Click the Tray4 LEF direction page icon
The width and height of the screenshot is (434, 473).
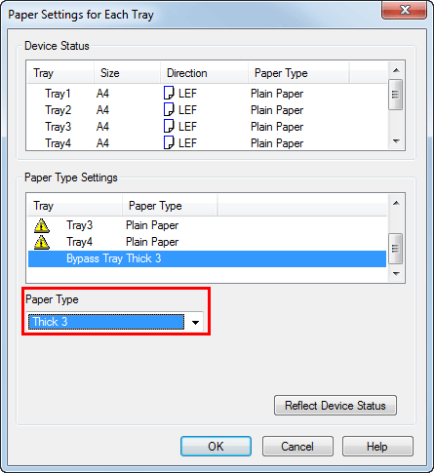coord(169,142)
